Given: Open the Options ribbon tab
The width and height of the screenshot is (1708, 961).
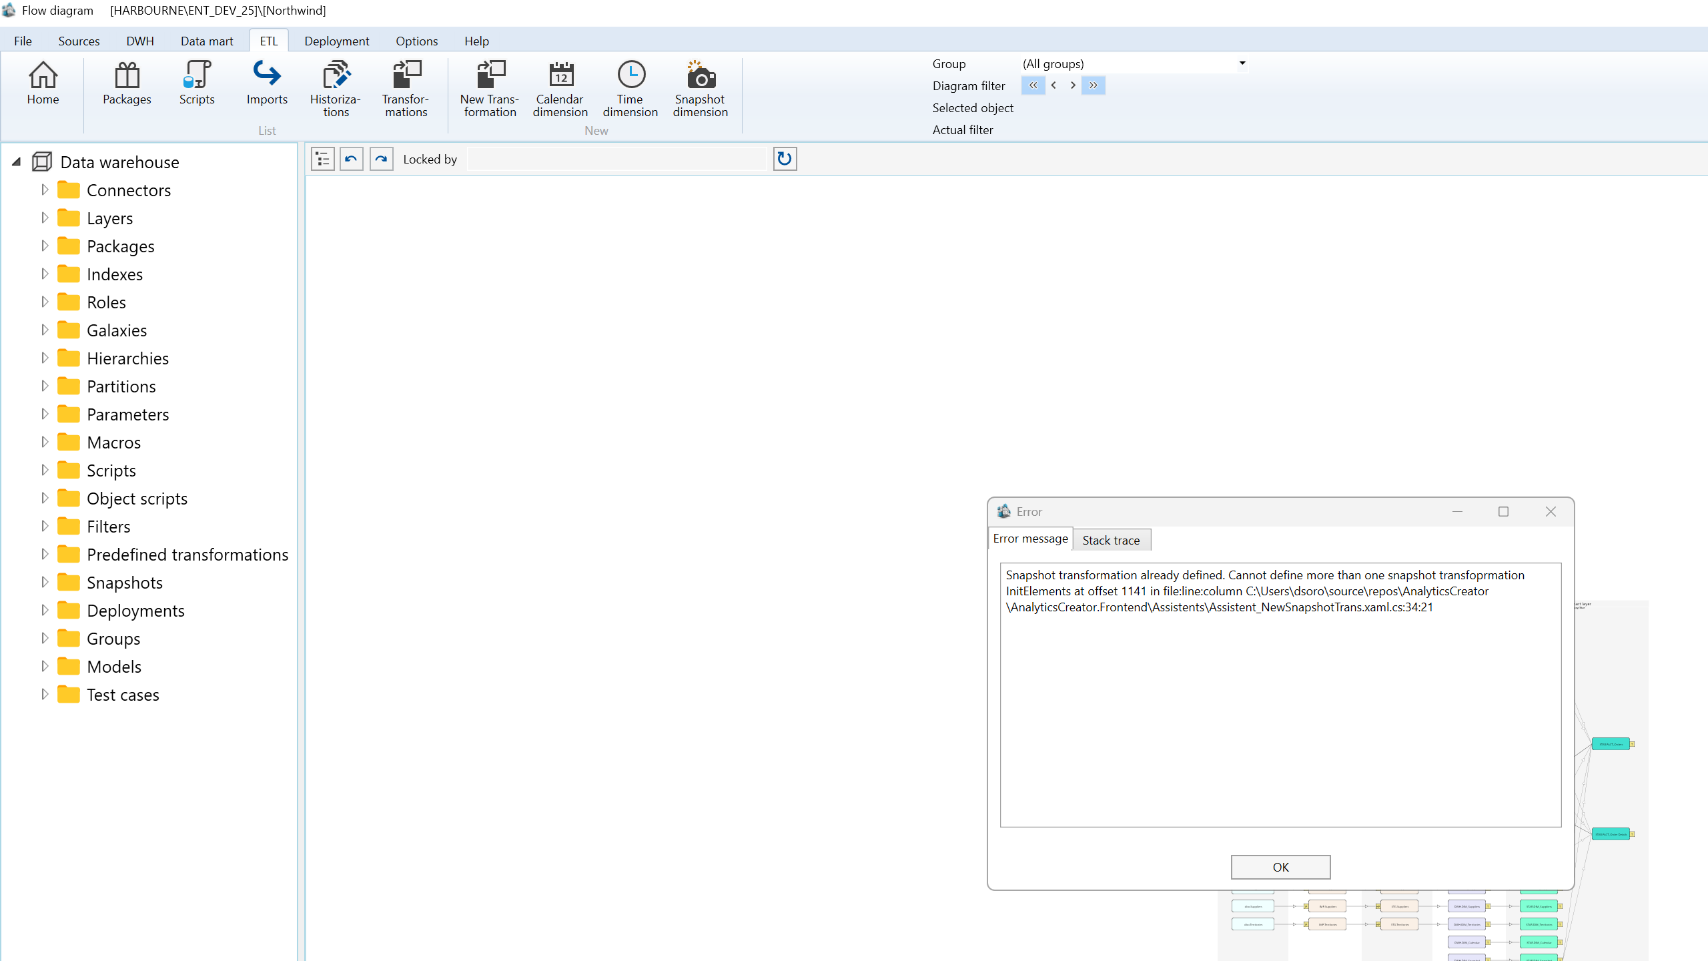Looking at the screenshot, I should point(417,41).
